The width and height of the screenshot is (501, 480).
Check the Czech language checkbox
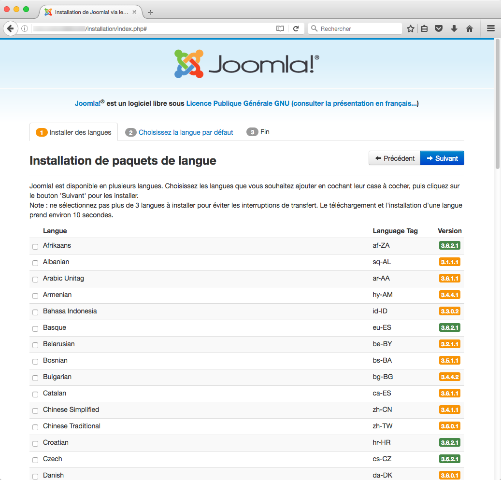(x=35, y=460)
